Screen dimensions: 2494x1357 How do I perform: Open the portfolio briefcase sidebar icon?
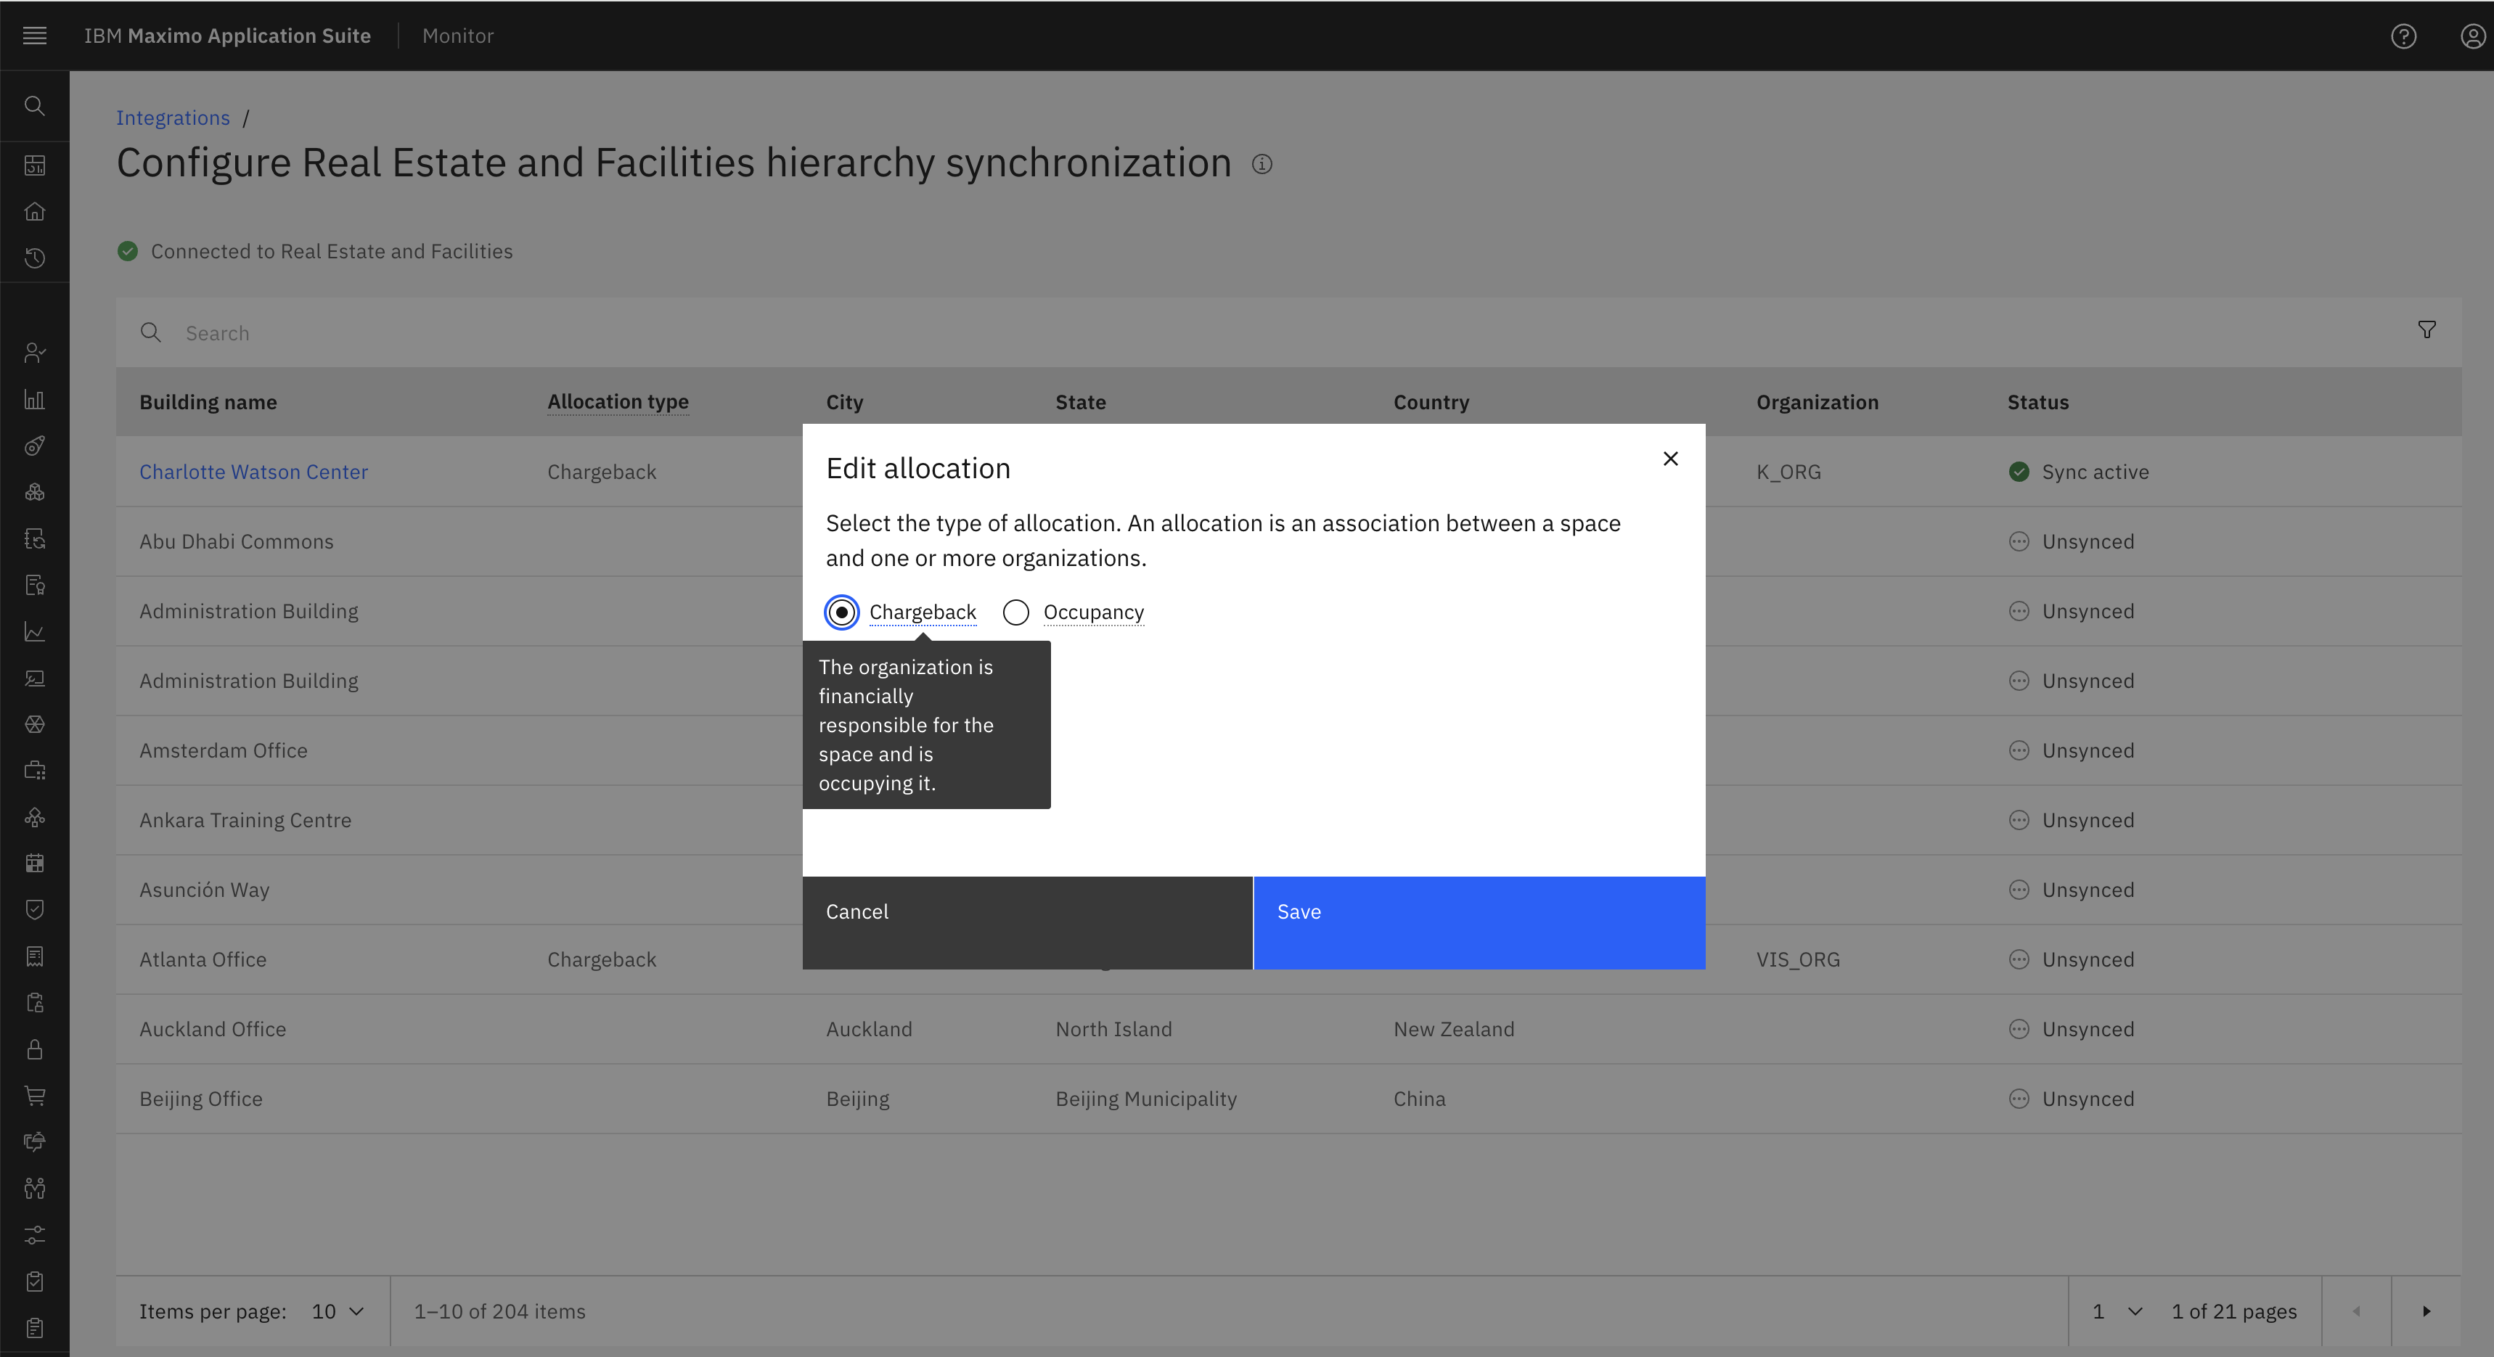(x=35, y=771)
